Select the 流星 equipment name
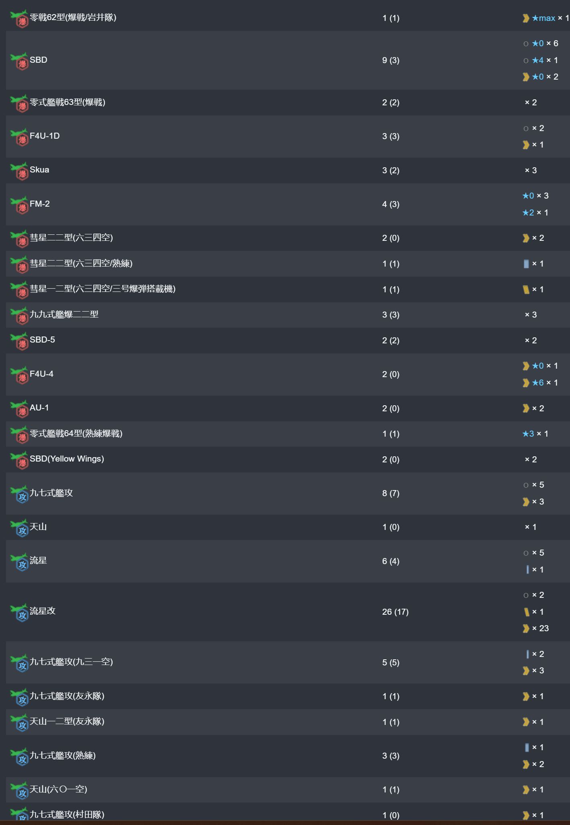The width and height of the screenshot is (570, 825). 38,560
